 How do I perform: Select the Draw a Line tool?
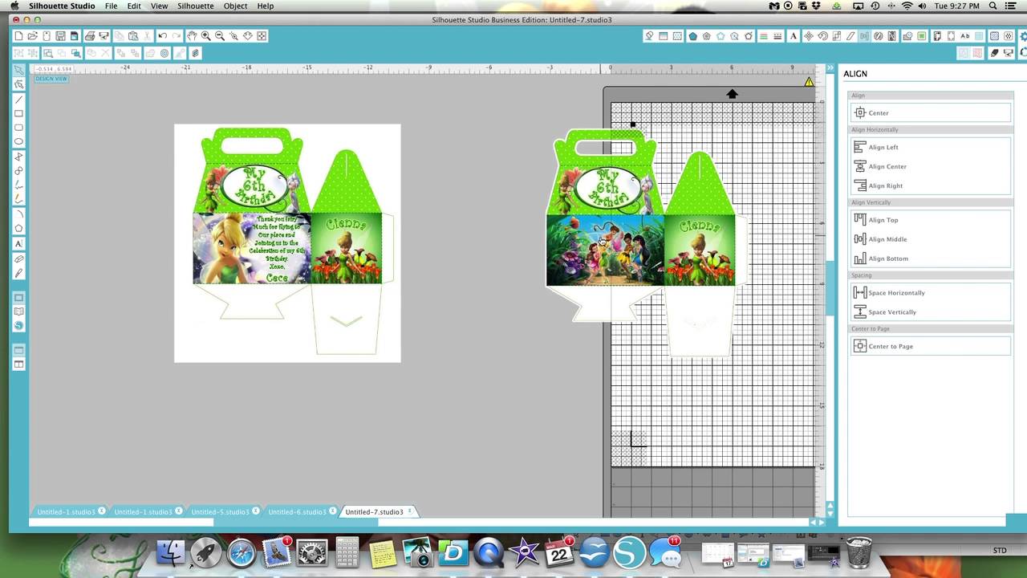(18, 100)
